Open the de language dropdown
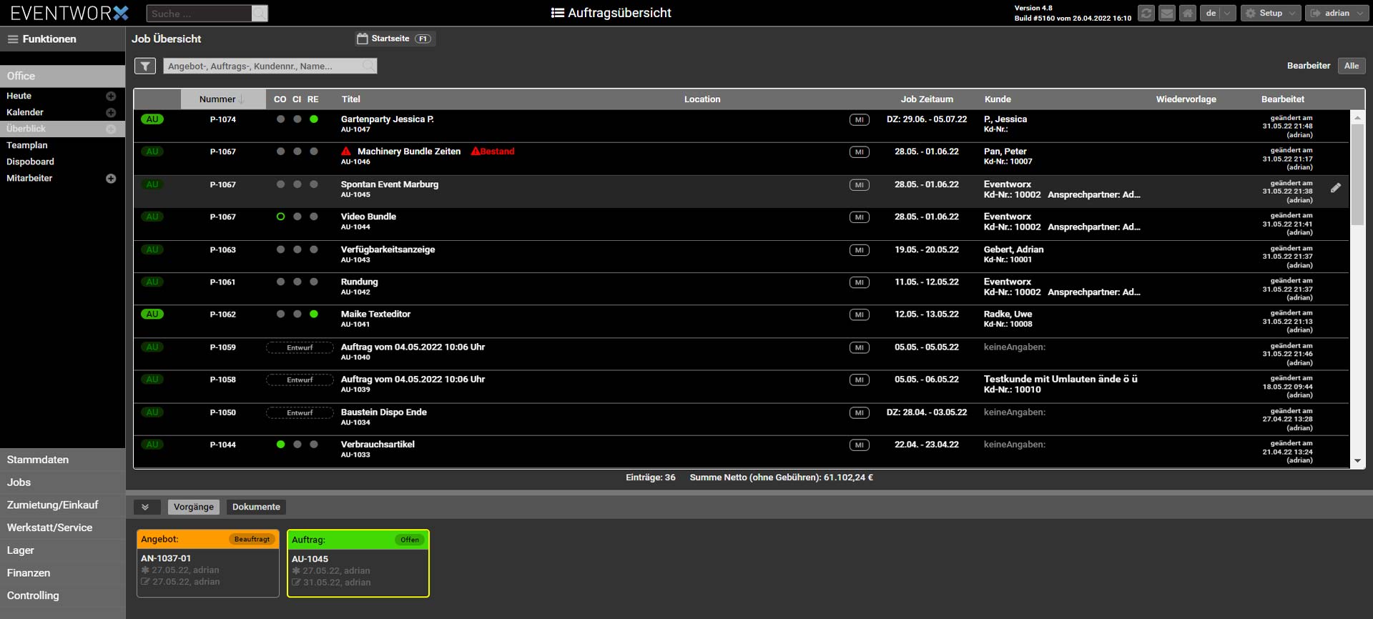 [1219, 14]
